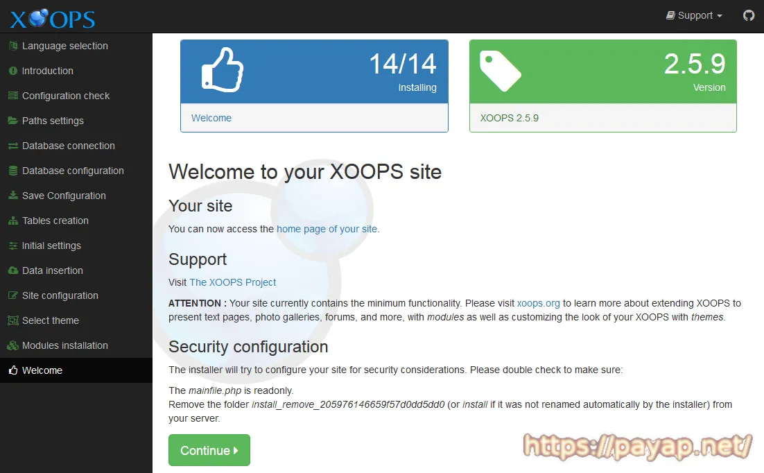The height and width of the screenshot is (473, 764).
Task: Open Modules installation step
Action: click(76, 345)
